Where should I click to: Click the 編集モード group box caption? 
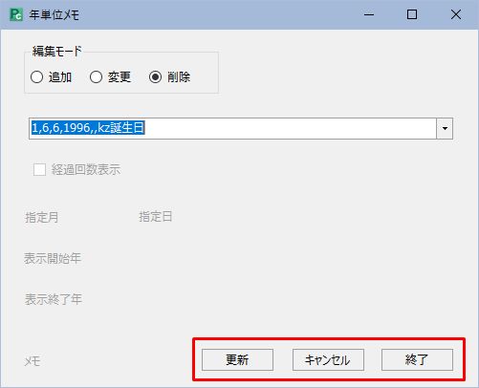(x=57, y=52)
